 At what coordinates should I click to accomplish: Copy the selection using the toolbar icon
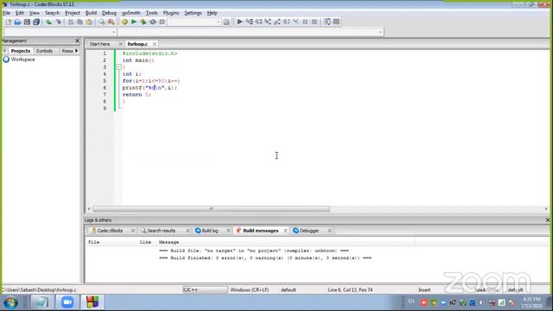point(79,22)
